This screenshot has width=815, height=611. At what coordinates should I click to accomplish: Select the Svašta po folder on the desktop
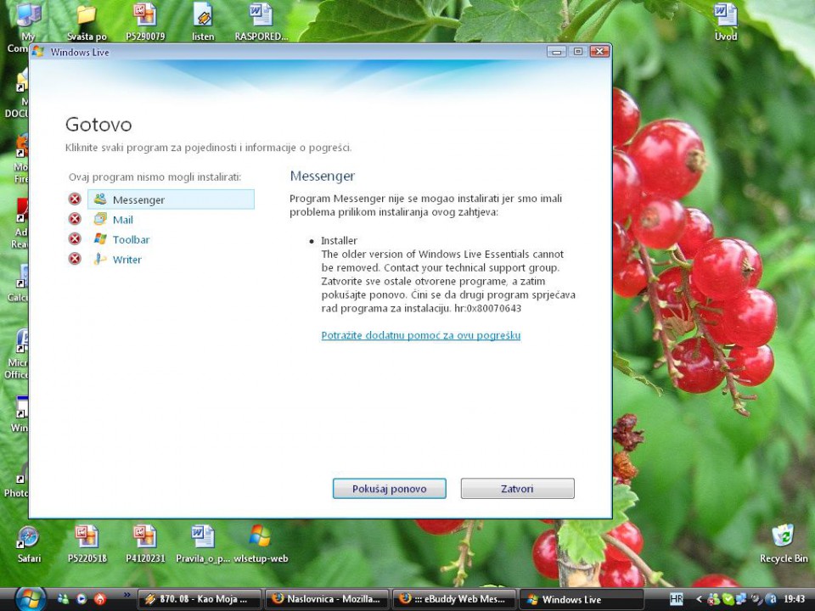(x=87, y=22)
